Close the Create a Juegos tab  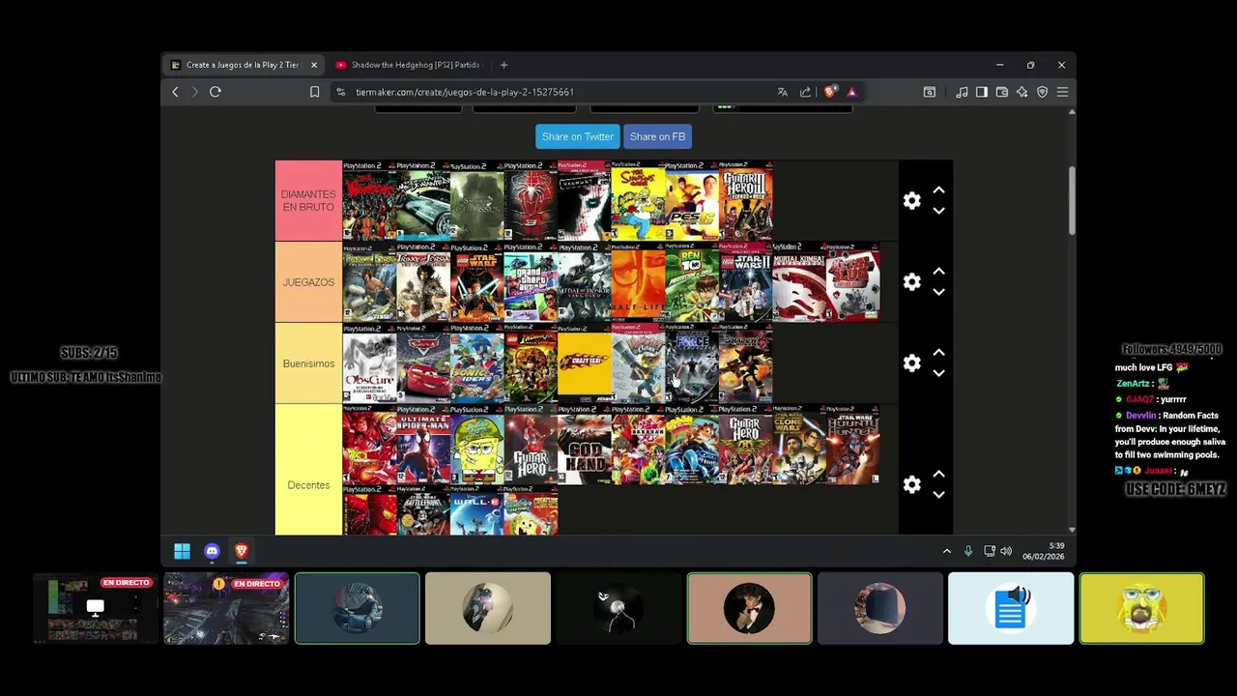click(313, 65)
